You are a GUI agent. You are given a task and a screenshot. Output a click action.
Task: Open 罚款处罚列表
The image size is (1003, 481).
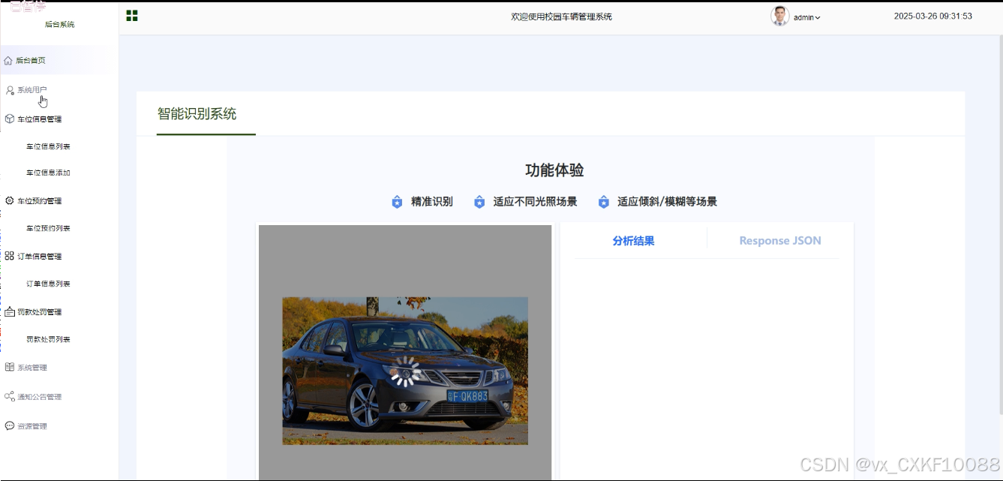[x=48, y=339]
